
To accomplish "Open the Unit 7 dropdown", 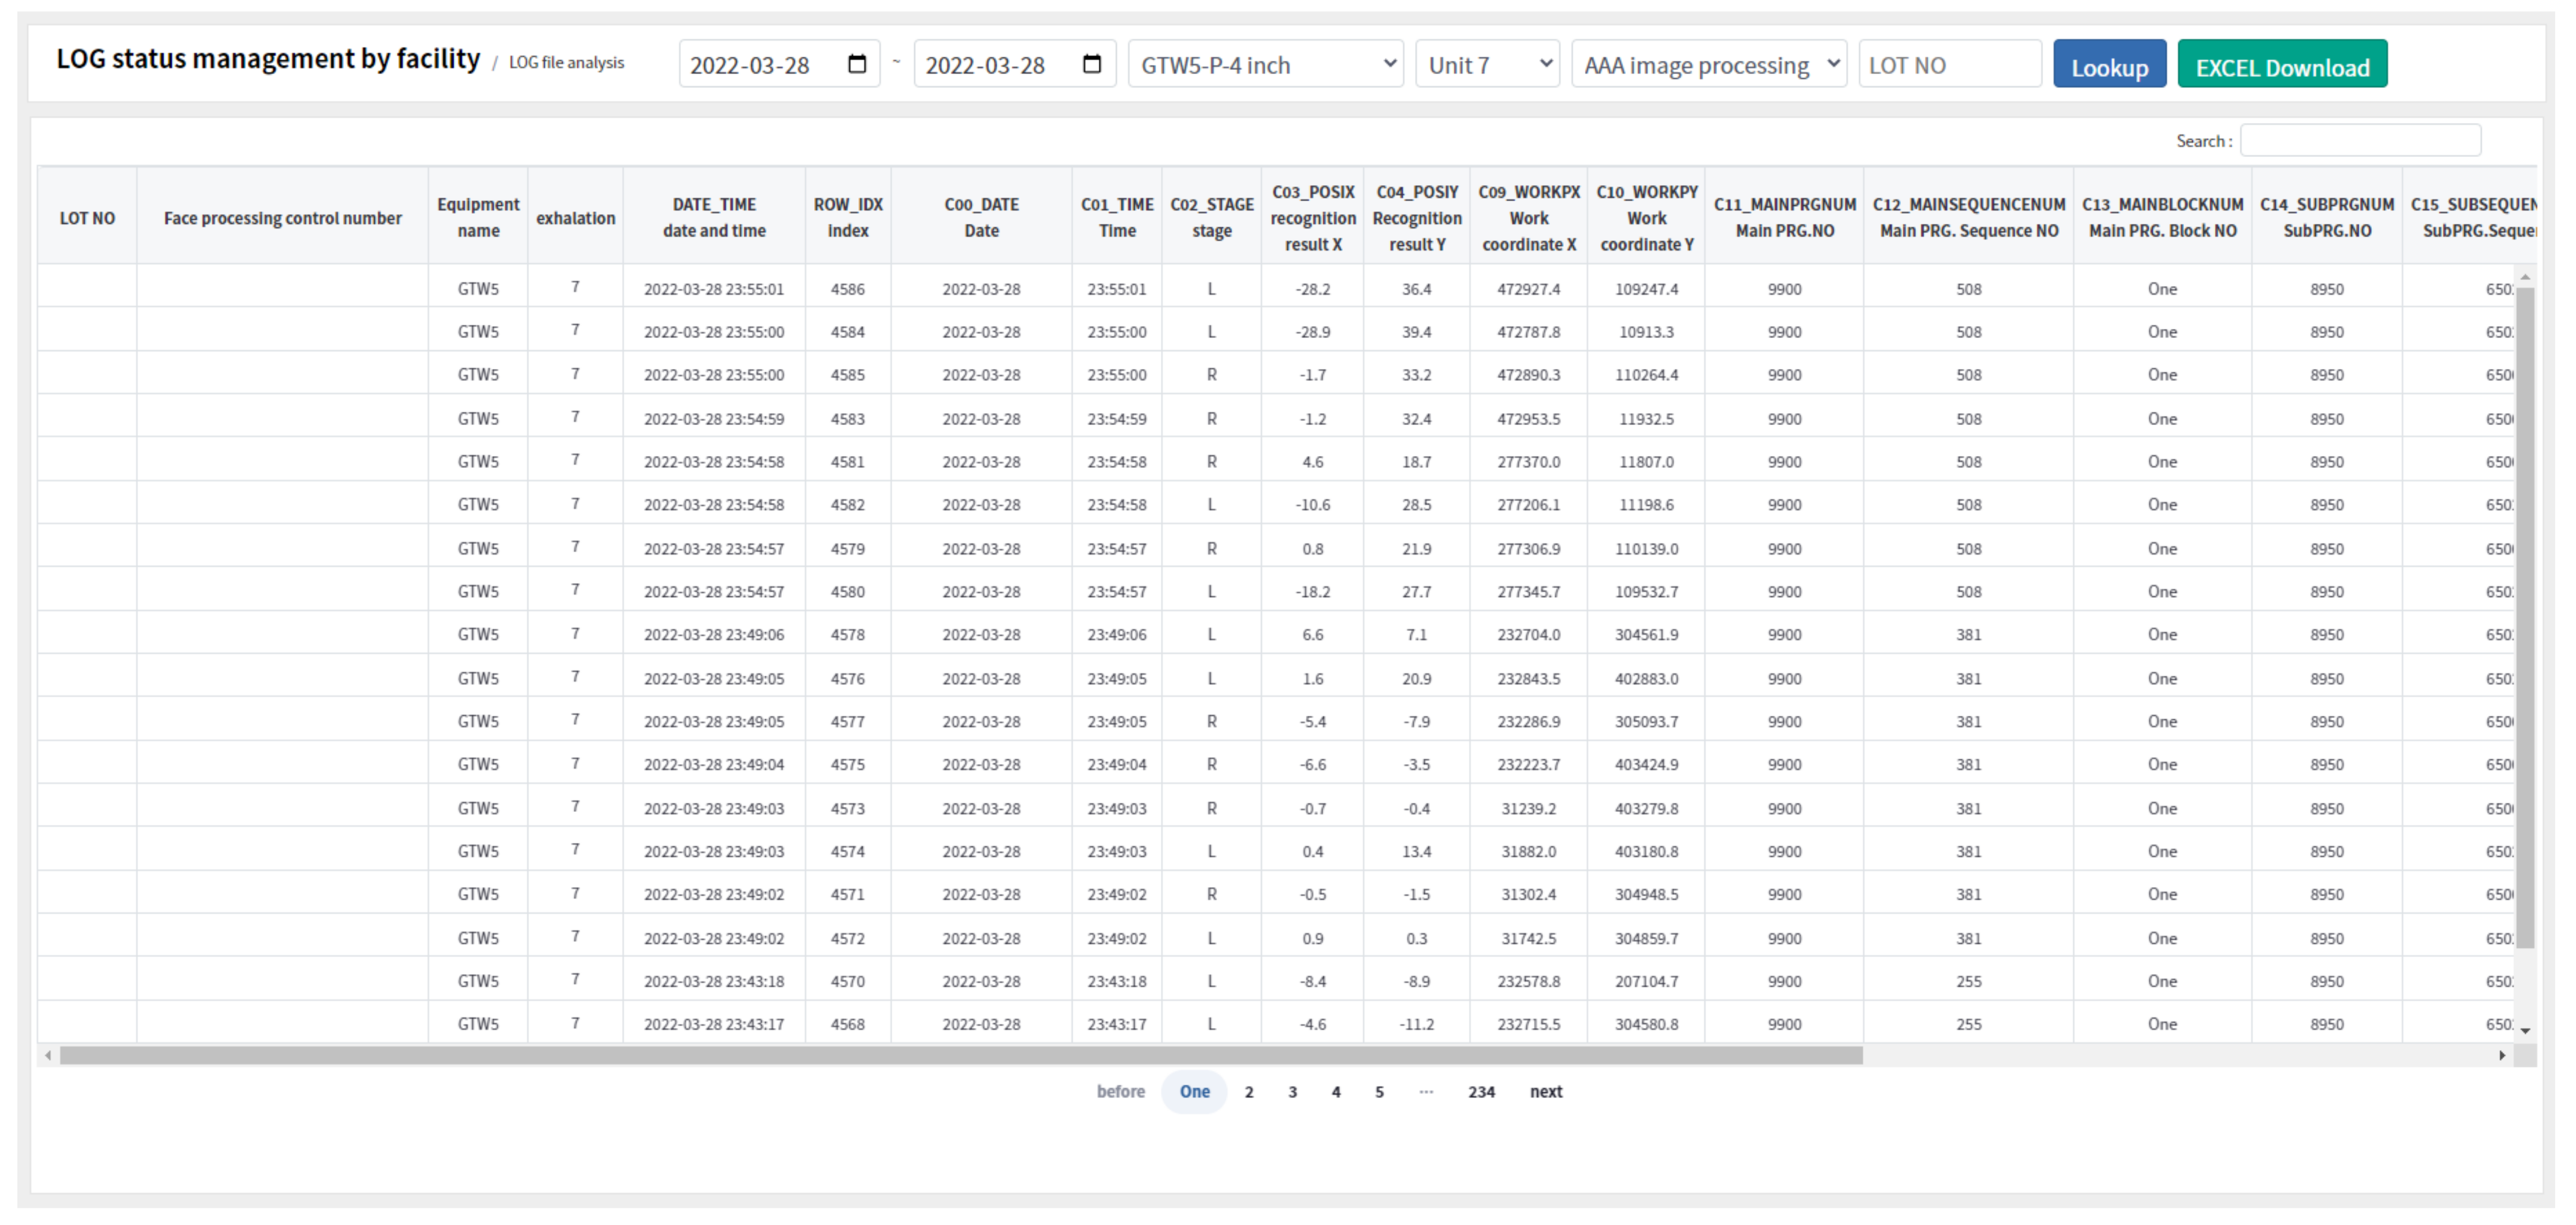I will coord(1487,64).
